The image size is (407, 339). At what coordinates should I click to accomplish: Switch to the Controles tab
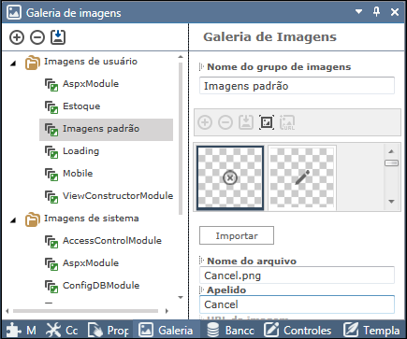click(298, 331)
